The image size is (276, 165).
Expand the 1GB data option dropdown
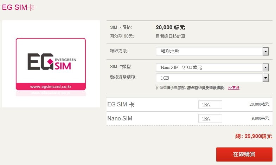pos(212,78)
